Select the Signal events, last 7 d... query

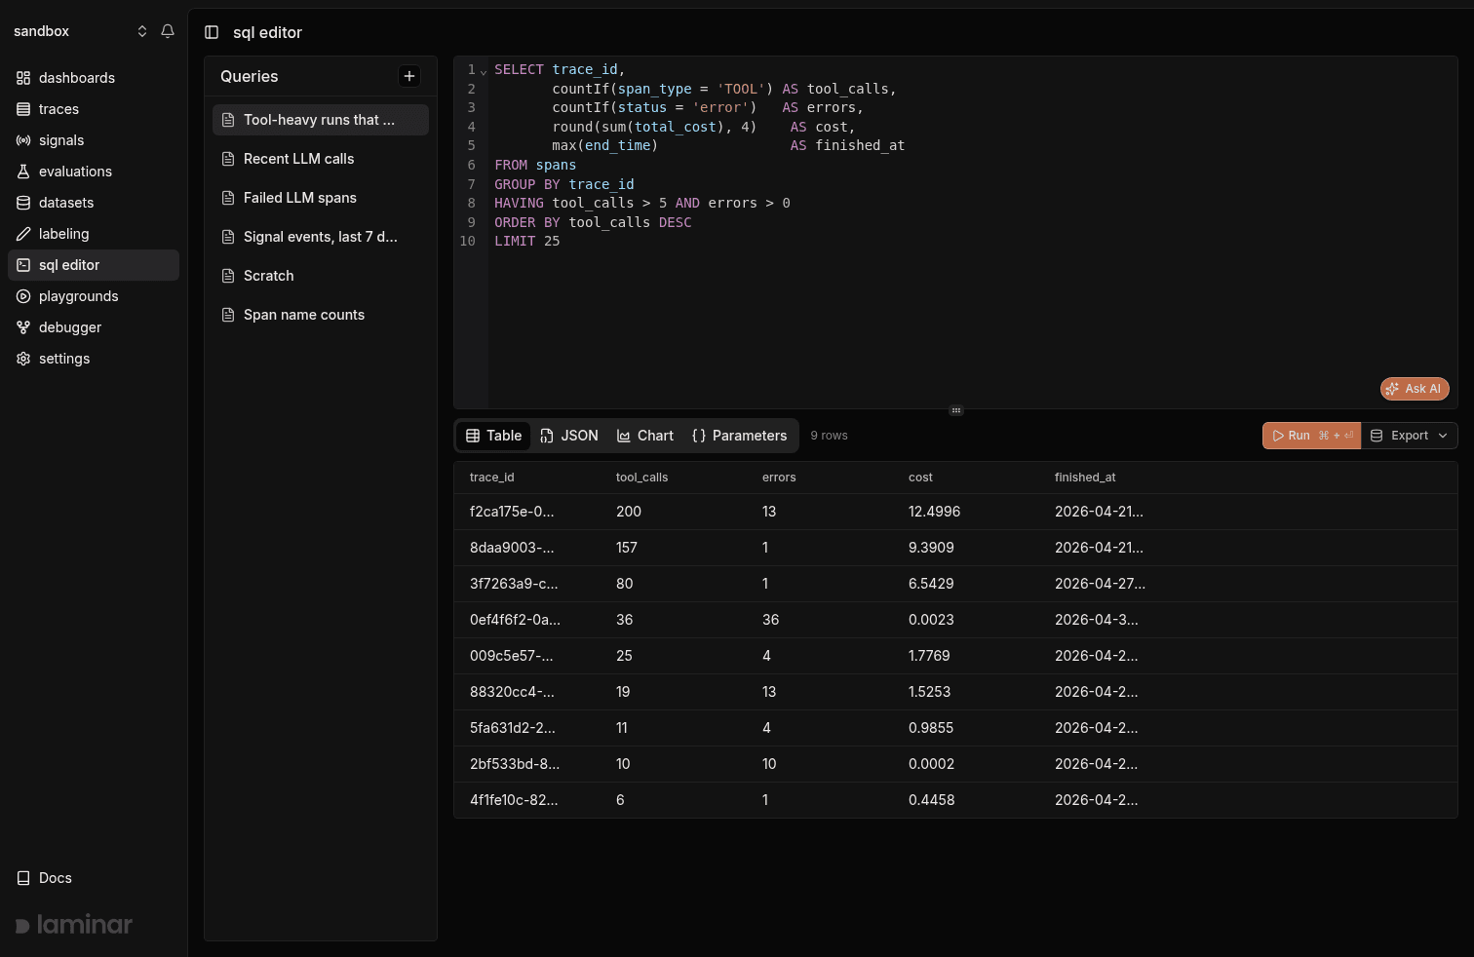click(321, 237)
